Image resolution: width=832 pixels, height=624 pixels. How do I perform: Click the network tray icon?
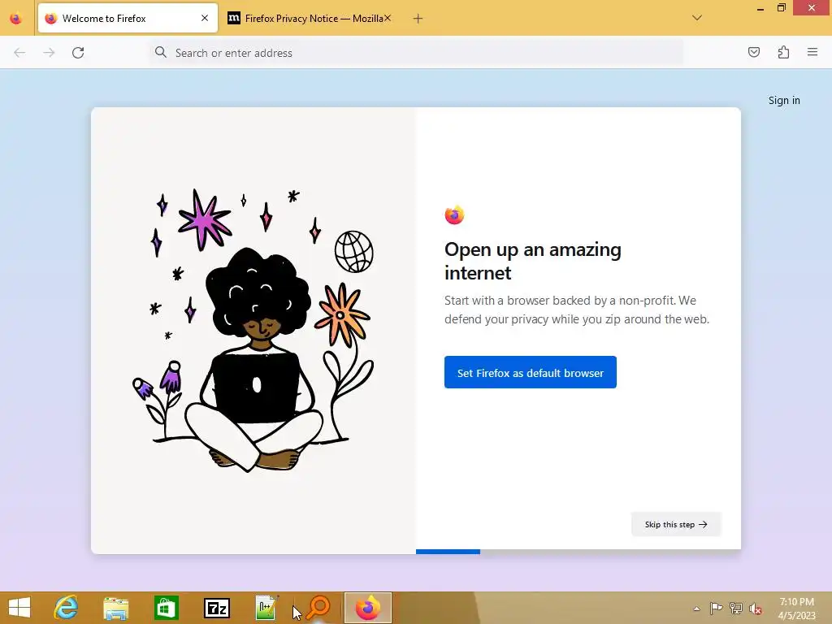[736, 609]
